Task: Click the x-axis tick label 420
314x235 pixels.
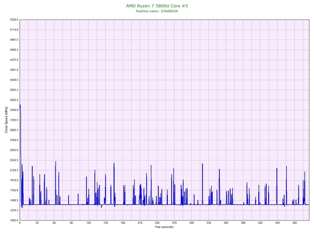Action: (260, 223)
